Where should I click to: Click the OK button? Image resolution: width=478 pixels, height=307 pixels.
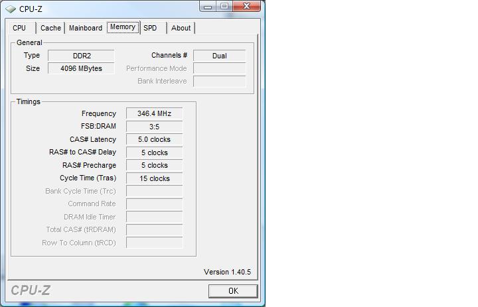233,291
